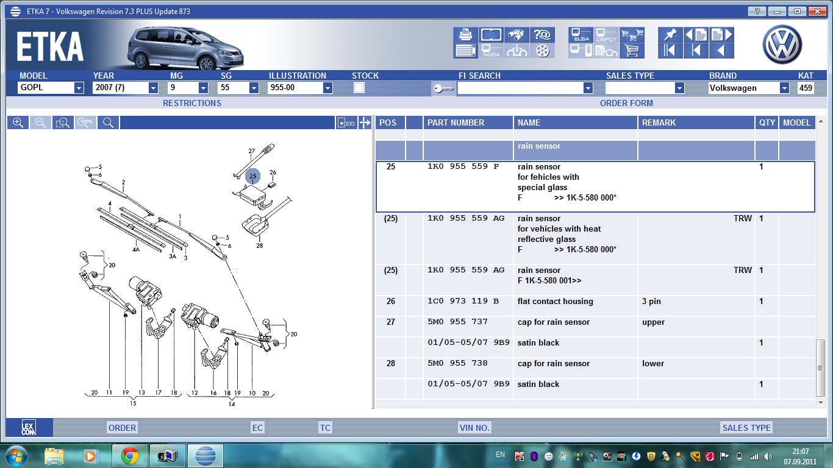
Task: Click the question-mark email help icon
Action: pyautogui.click(x=542, y=35)
